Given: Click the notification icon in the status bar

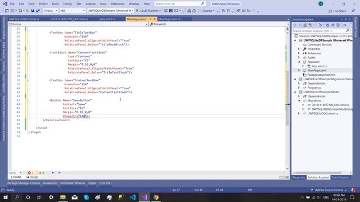Looking at the screenshot, I should [x=353, y=190].
